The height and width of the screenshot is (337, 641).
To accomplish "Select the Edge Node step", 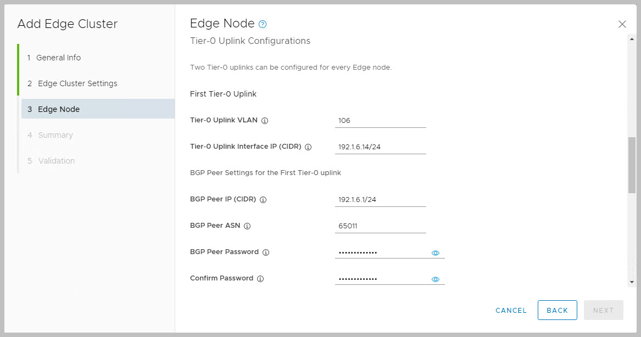I will (x=59, y=109).
